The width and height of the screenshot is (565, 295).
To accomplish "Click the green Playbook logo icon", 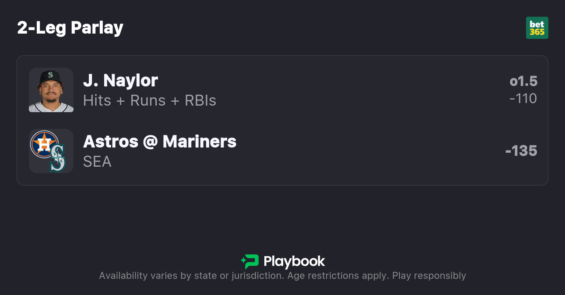I will point(250,261).
